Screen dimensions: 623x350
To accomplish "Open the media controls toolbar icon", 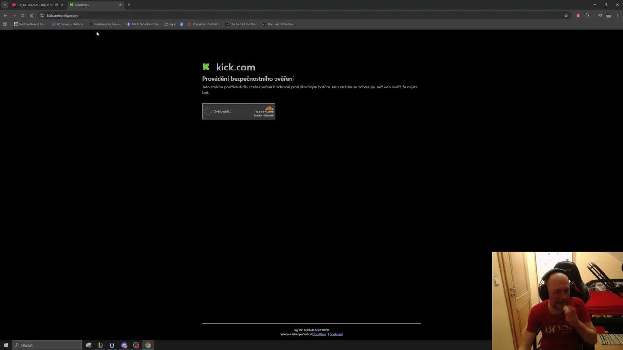I will (x=600, y=15).
